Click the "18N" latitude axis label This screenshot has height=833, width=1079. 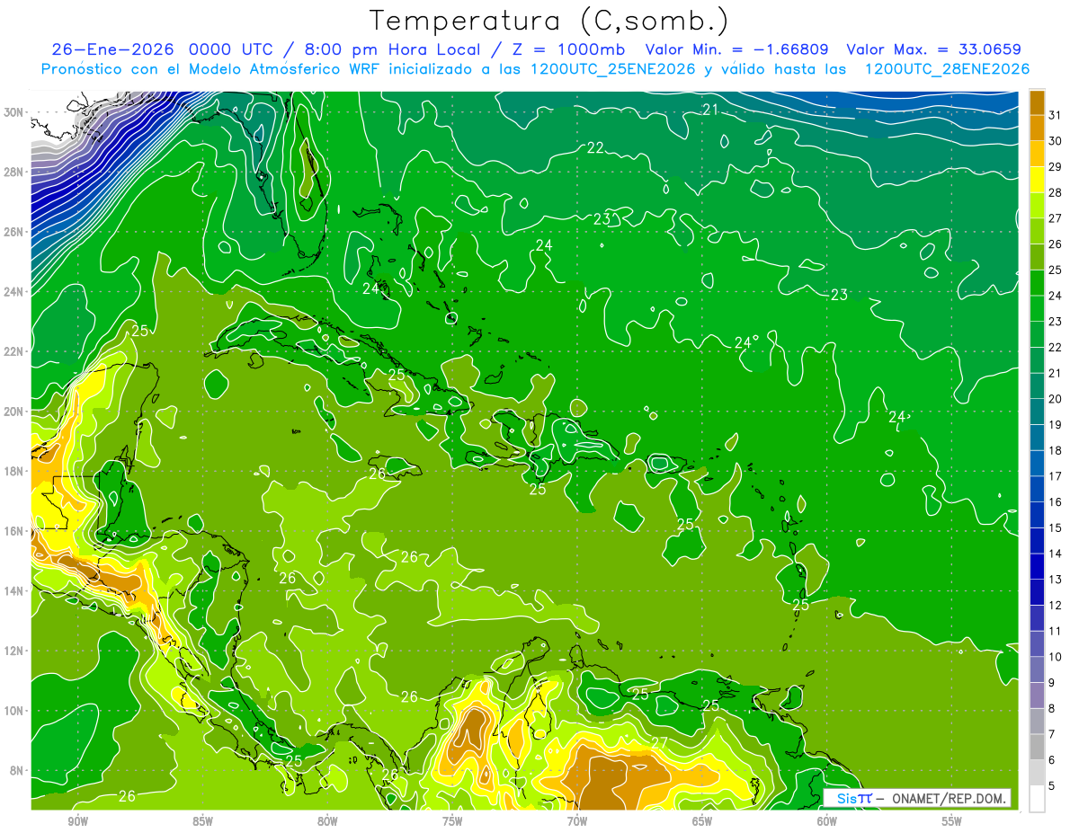(x=13, y=471)
